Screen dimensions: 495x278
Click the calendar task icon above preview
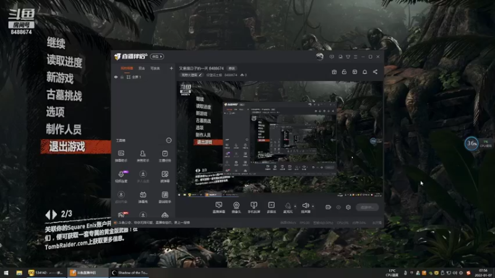click(355, 72)
